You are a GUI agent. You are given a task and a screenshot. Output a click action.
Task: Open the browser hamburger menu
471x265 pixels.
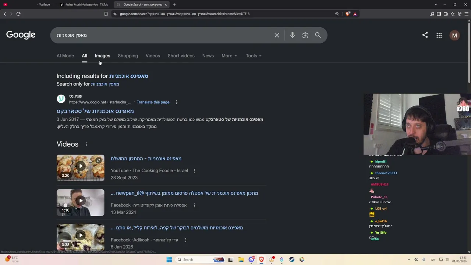click(x=467, y=14)
